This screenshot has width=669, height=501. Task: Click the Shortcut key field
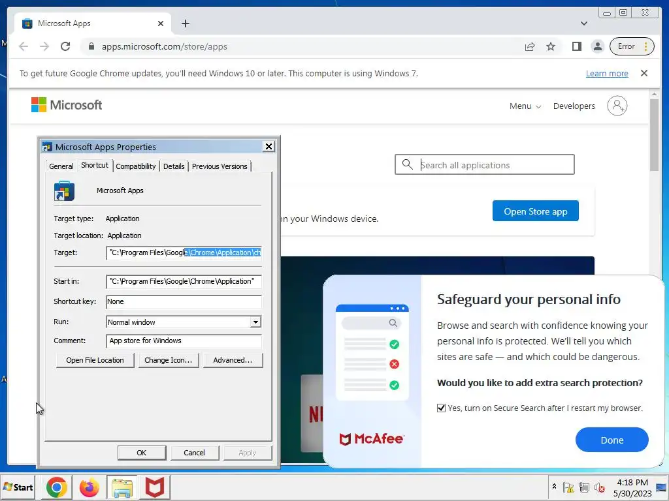[184, 301]
